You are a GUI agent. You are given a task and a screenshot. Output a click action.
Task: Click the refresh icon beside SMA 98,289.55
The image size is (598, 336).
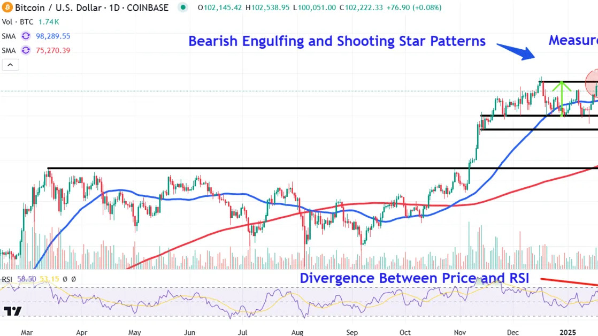(x=26, y=36)
